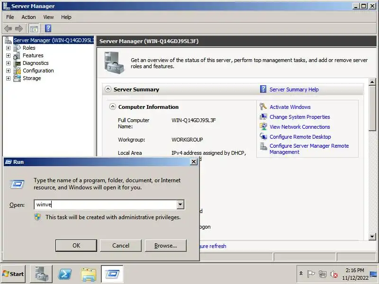Image resolution: width=379 pixels, height=284 pixels.
Task: Open the View menu
Action: (48, 17)
